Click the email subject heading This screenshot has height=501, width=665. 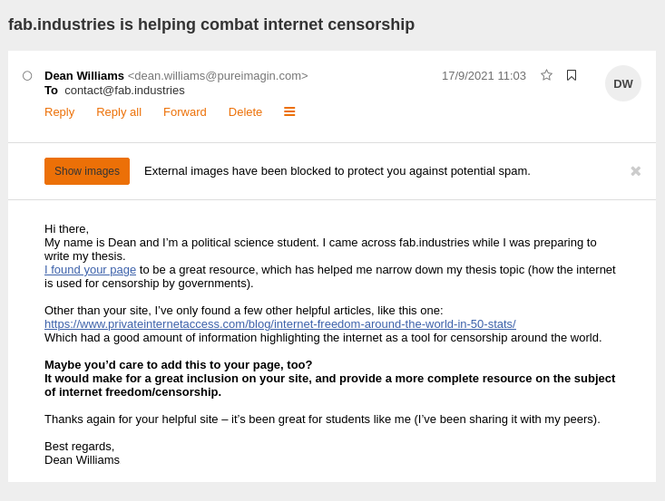coord(211,24)
